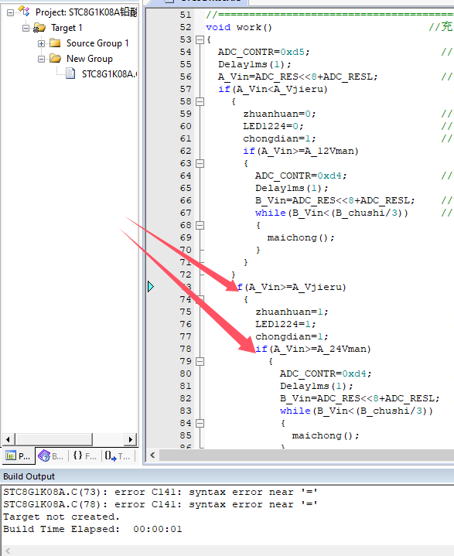This screenshot has height=556, width=454.
Task: Switch to the Project tab
Action: (x=19, y=456)
